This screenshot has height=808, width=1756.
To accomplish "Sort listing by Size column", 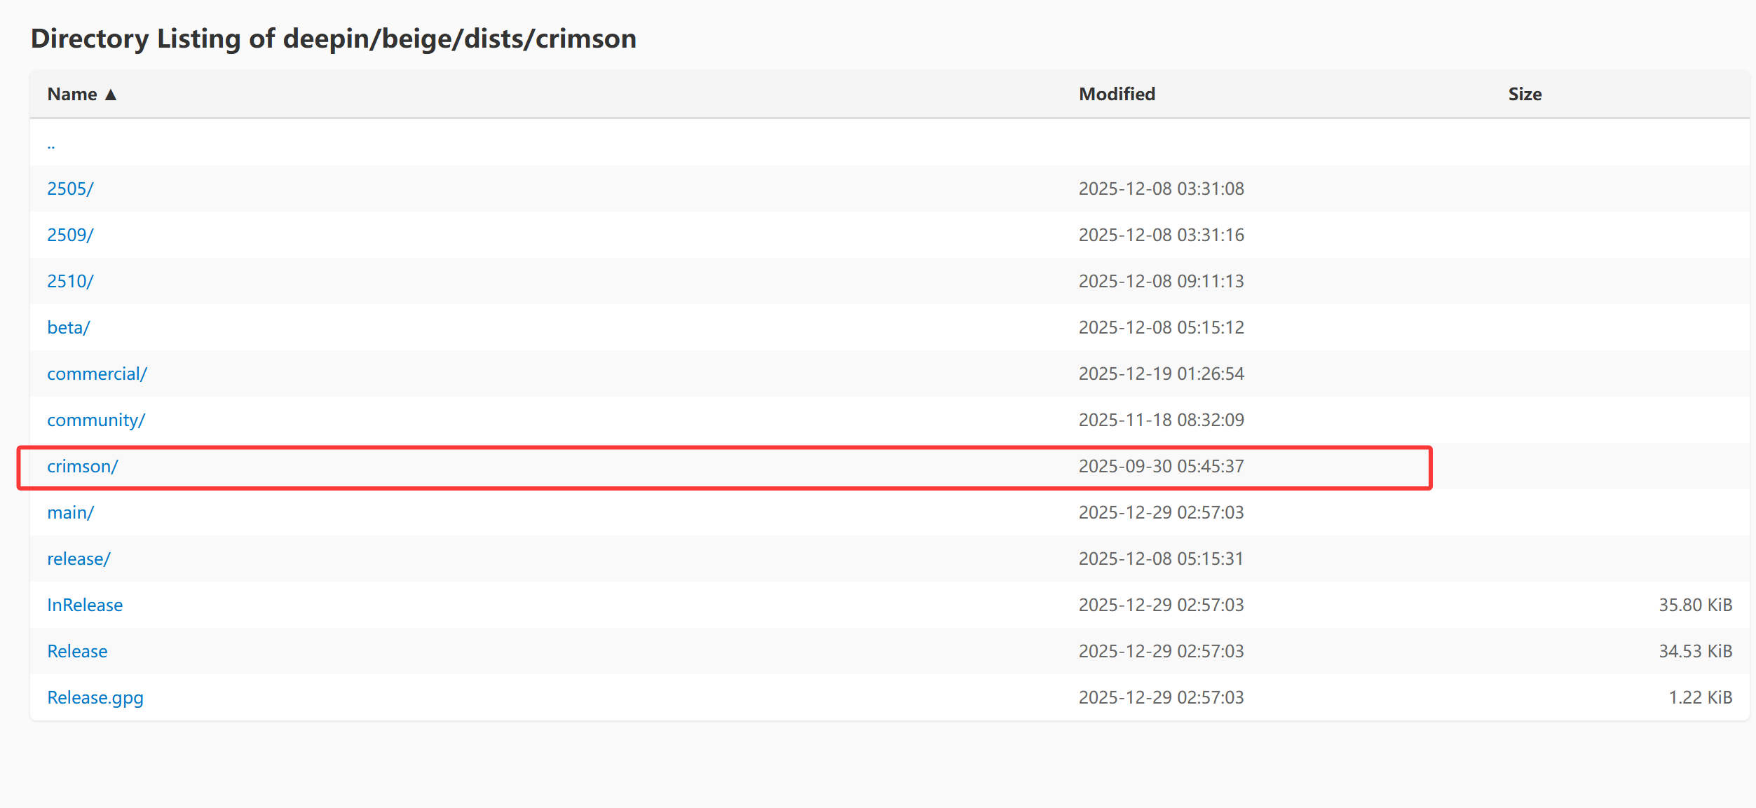I will point(1524,94).
